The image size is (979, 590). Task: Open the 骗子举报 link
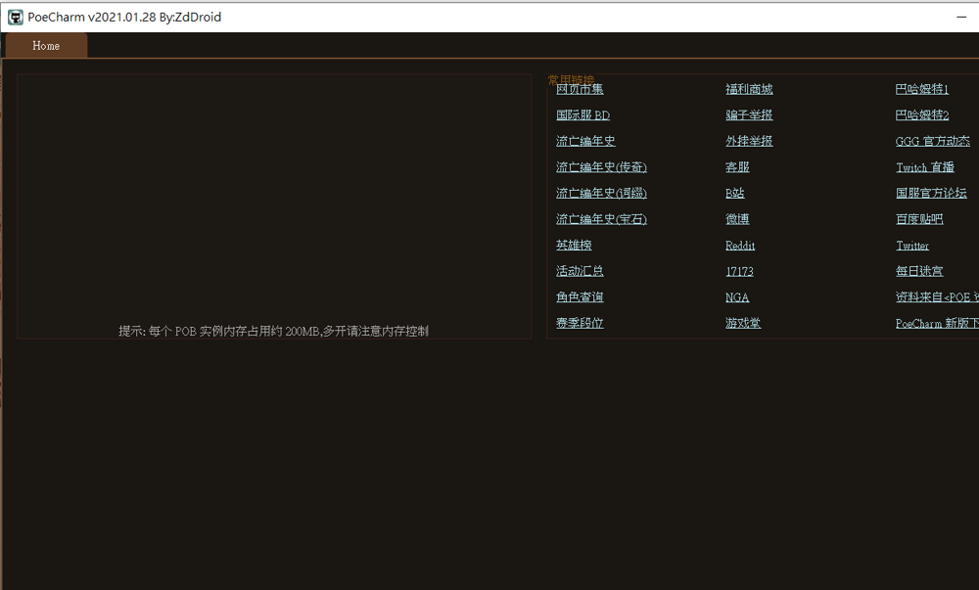pos(749,115)
